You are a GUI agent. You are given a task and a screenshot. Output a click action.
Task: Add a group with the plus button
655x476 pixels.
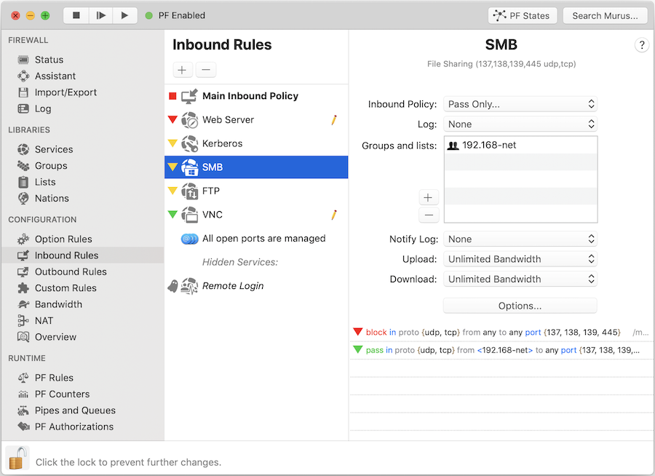coord(429,197)
